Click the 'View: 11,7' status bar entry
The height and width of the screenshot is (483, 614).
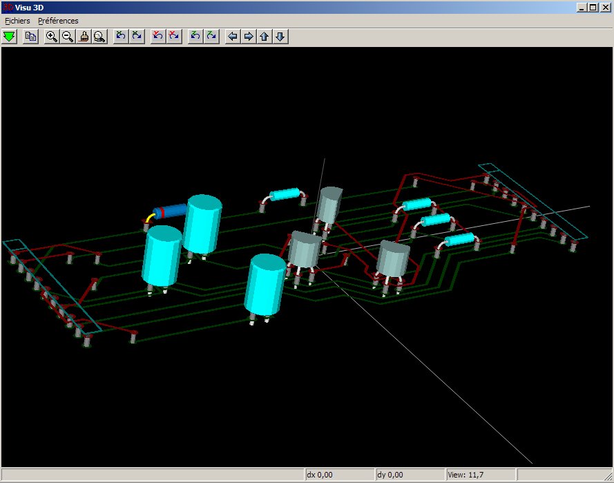[x=481, y=475]
